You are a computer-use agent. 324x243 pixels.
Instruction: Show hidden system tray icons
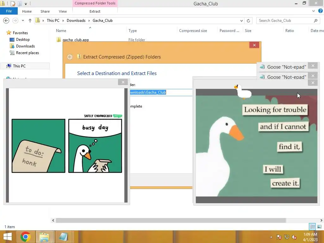pos(271,237)
